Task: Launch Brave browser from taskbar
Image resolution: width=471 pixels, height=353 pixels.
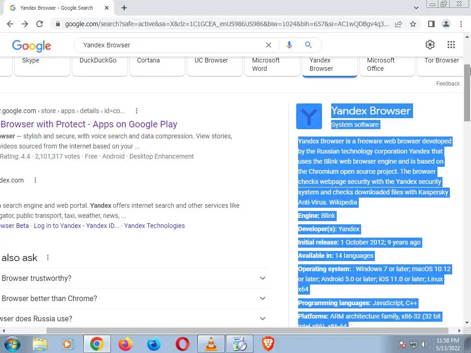Action: click(x=268, y=344)
